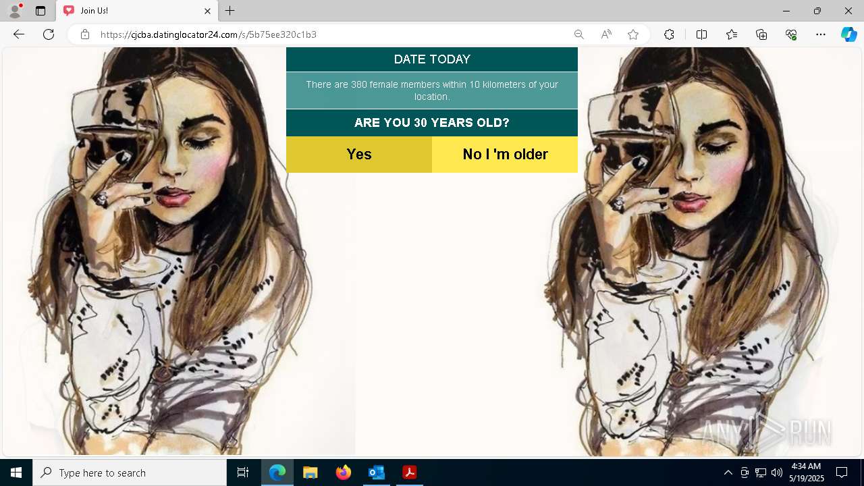The image size is (864, 486).
Task: Open the browser profile icon
Action: (x=15, y=11)
